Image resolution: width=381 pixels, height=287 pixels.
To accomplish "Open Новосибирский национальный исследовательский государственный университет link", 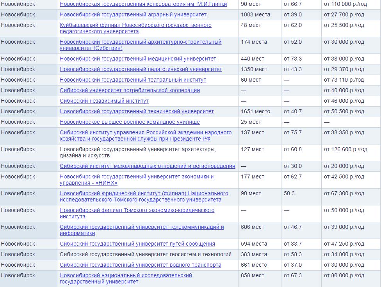I will tap(126, 278).
